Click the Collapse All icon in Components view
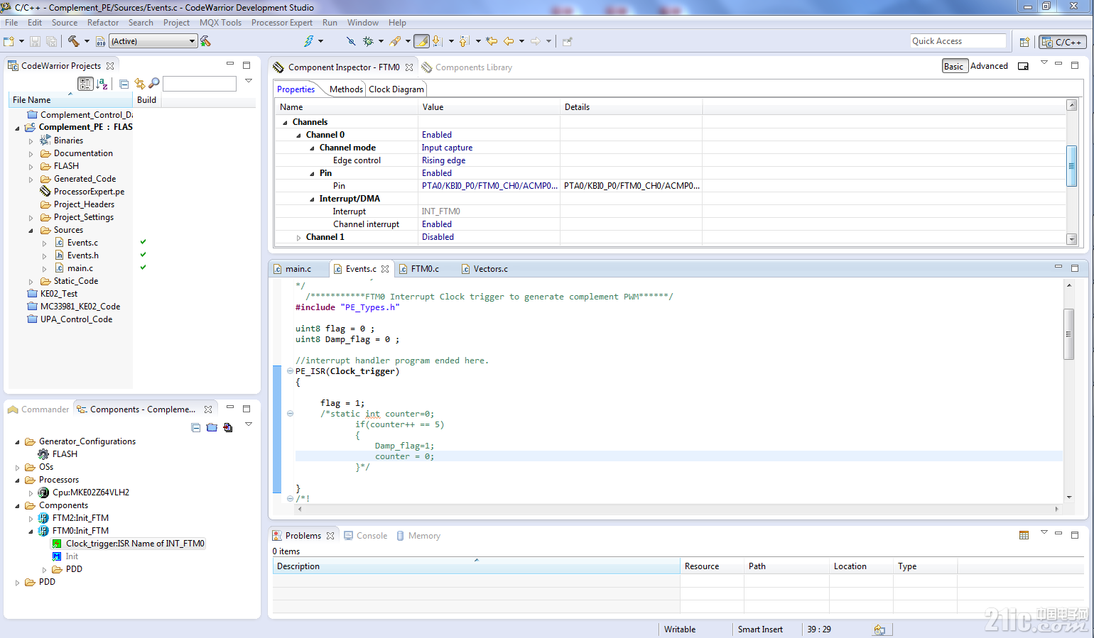The height and width of the screenshot is (638, 1094). coord(195,427)
